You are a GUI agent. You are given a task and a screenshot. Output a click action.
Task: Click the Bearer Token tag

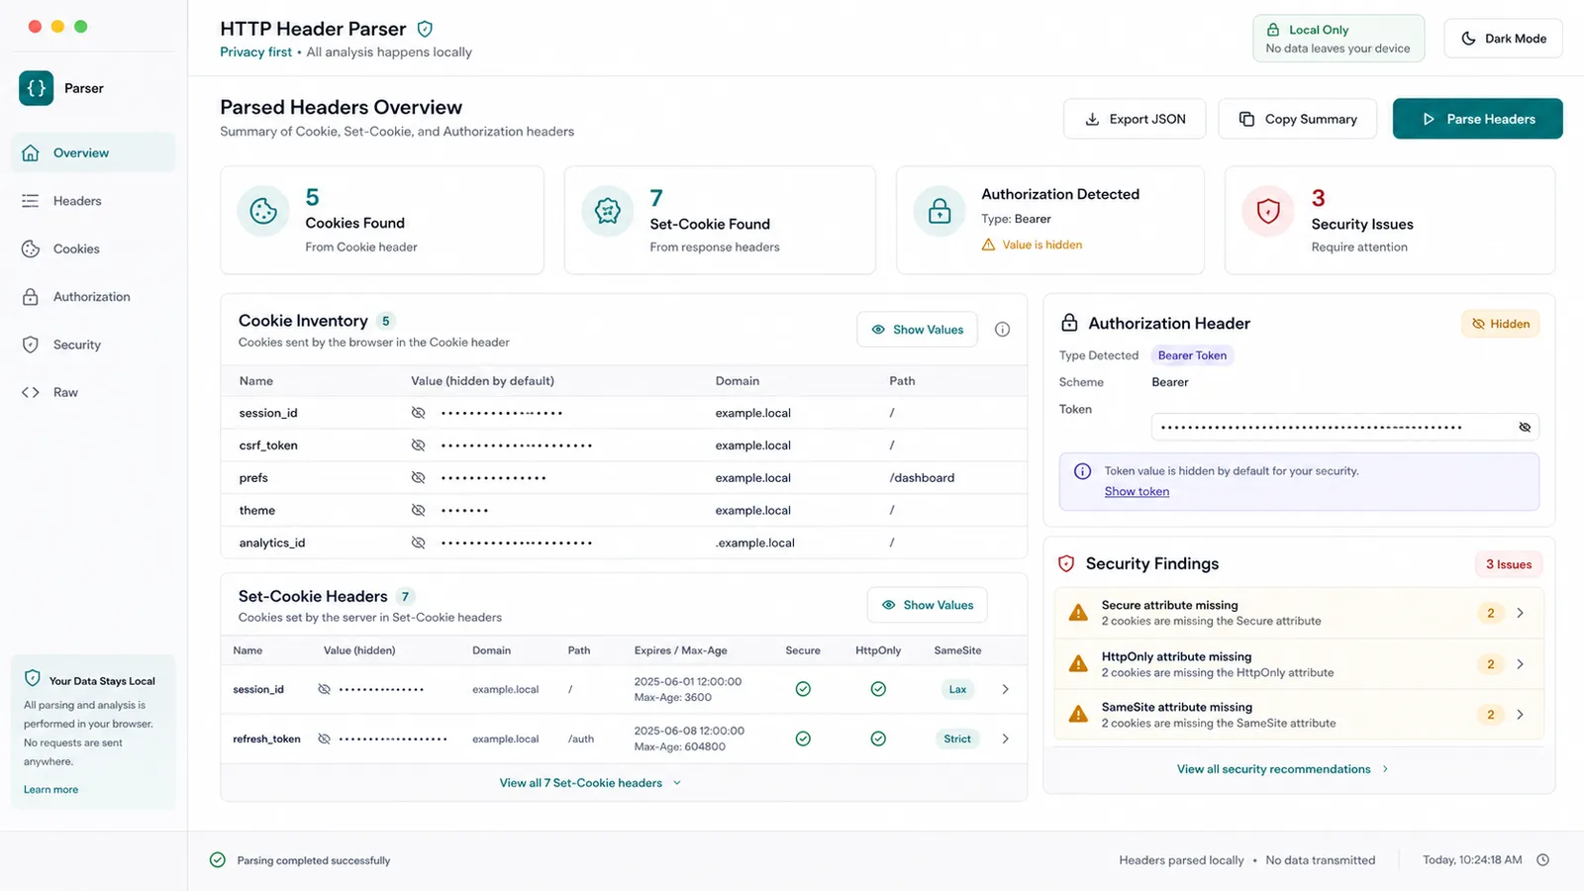(x=1192, y=355)
